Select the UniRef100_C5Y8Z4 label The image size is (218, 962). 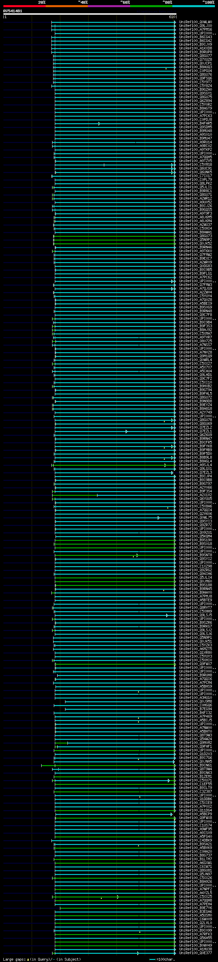(196, 86)
